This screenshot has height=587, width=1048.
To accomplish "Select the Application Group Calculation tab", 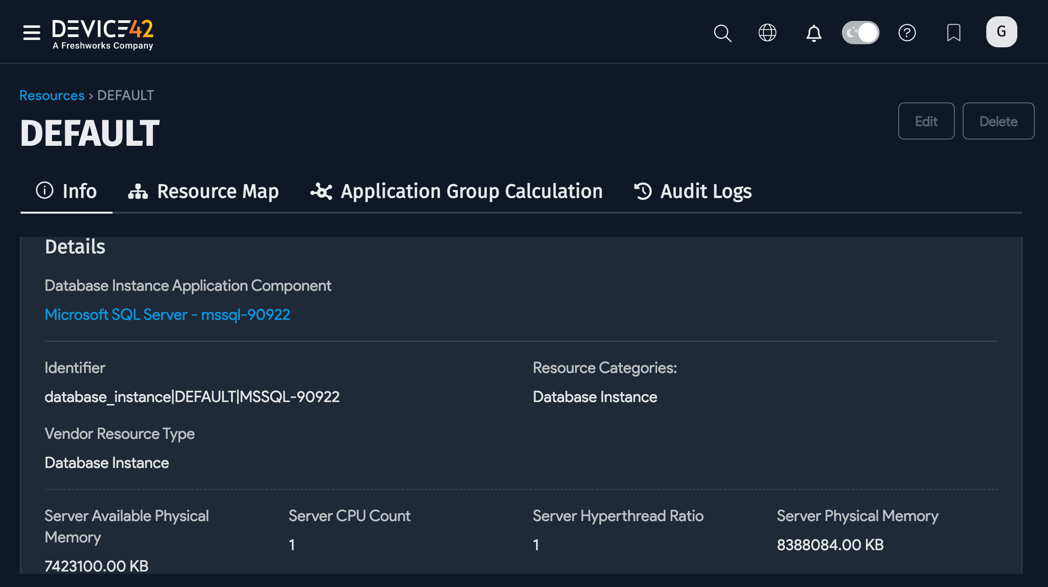I will point(472,191).
